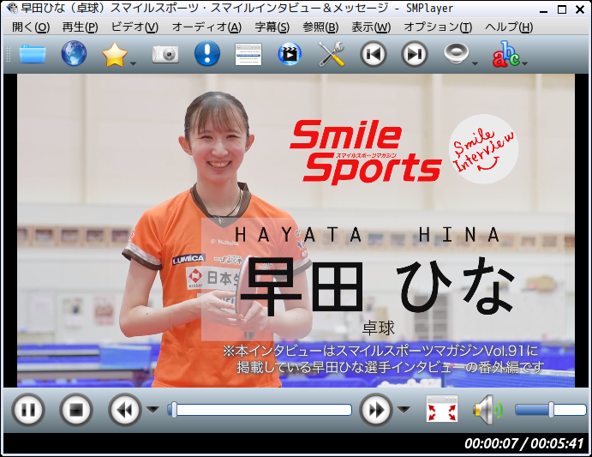
Task: Close the SMPlayer window
Action: (580, 9)
